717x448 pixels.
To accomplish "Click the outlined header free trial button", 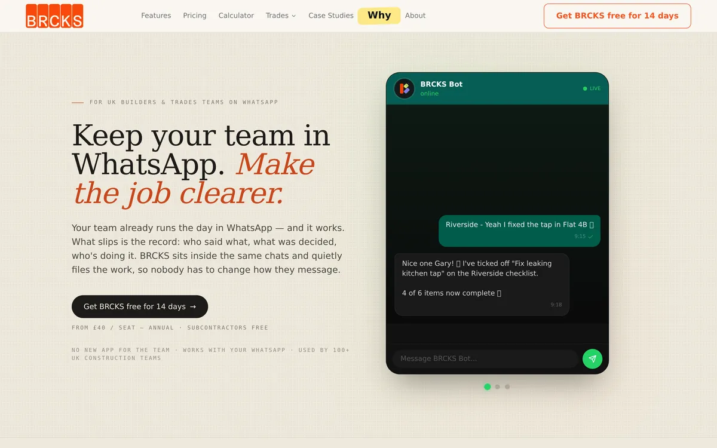I will (x=617, y=16).
